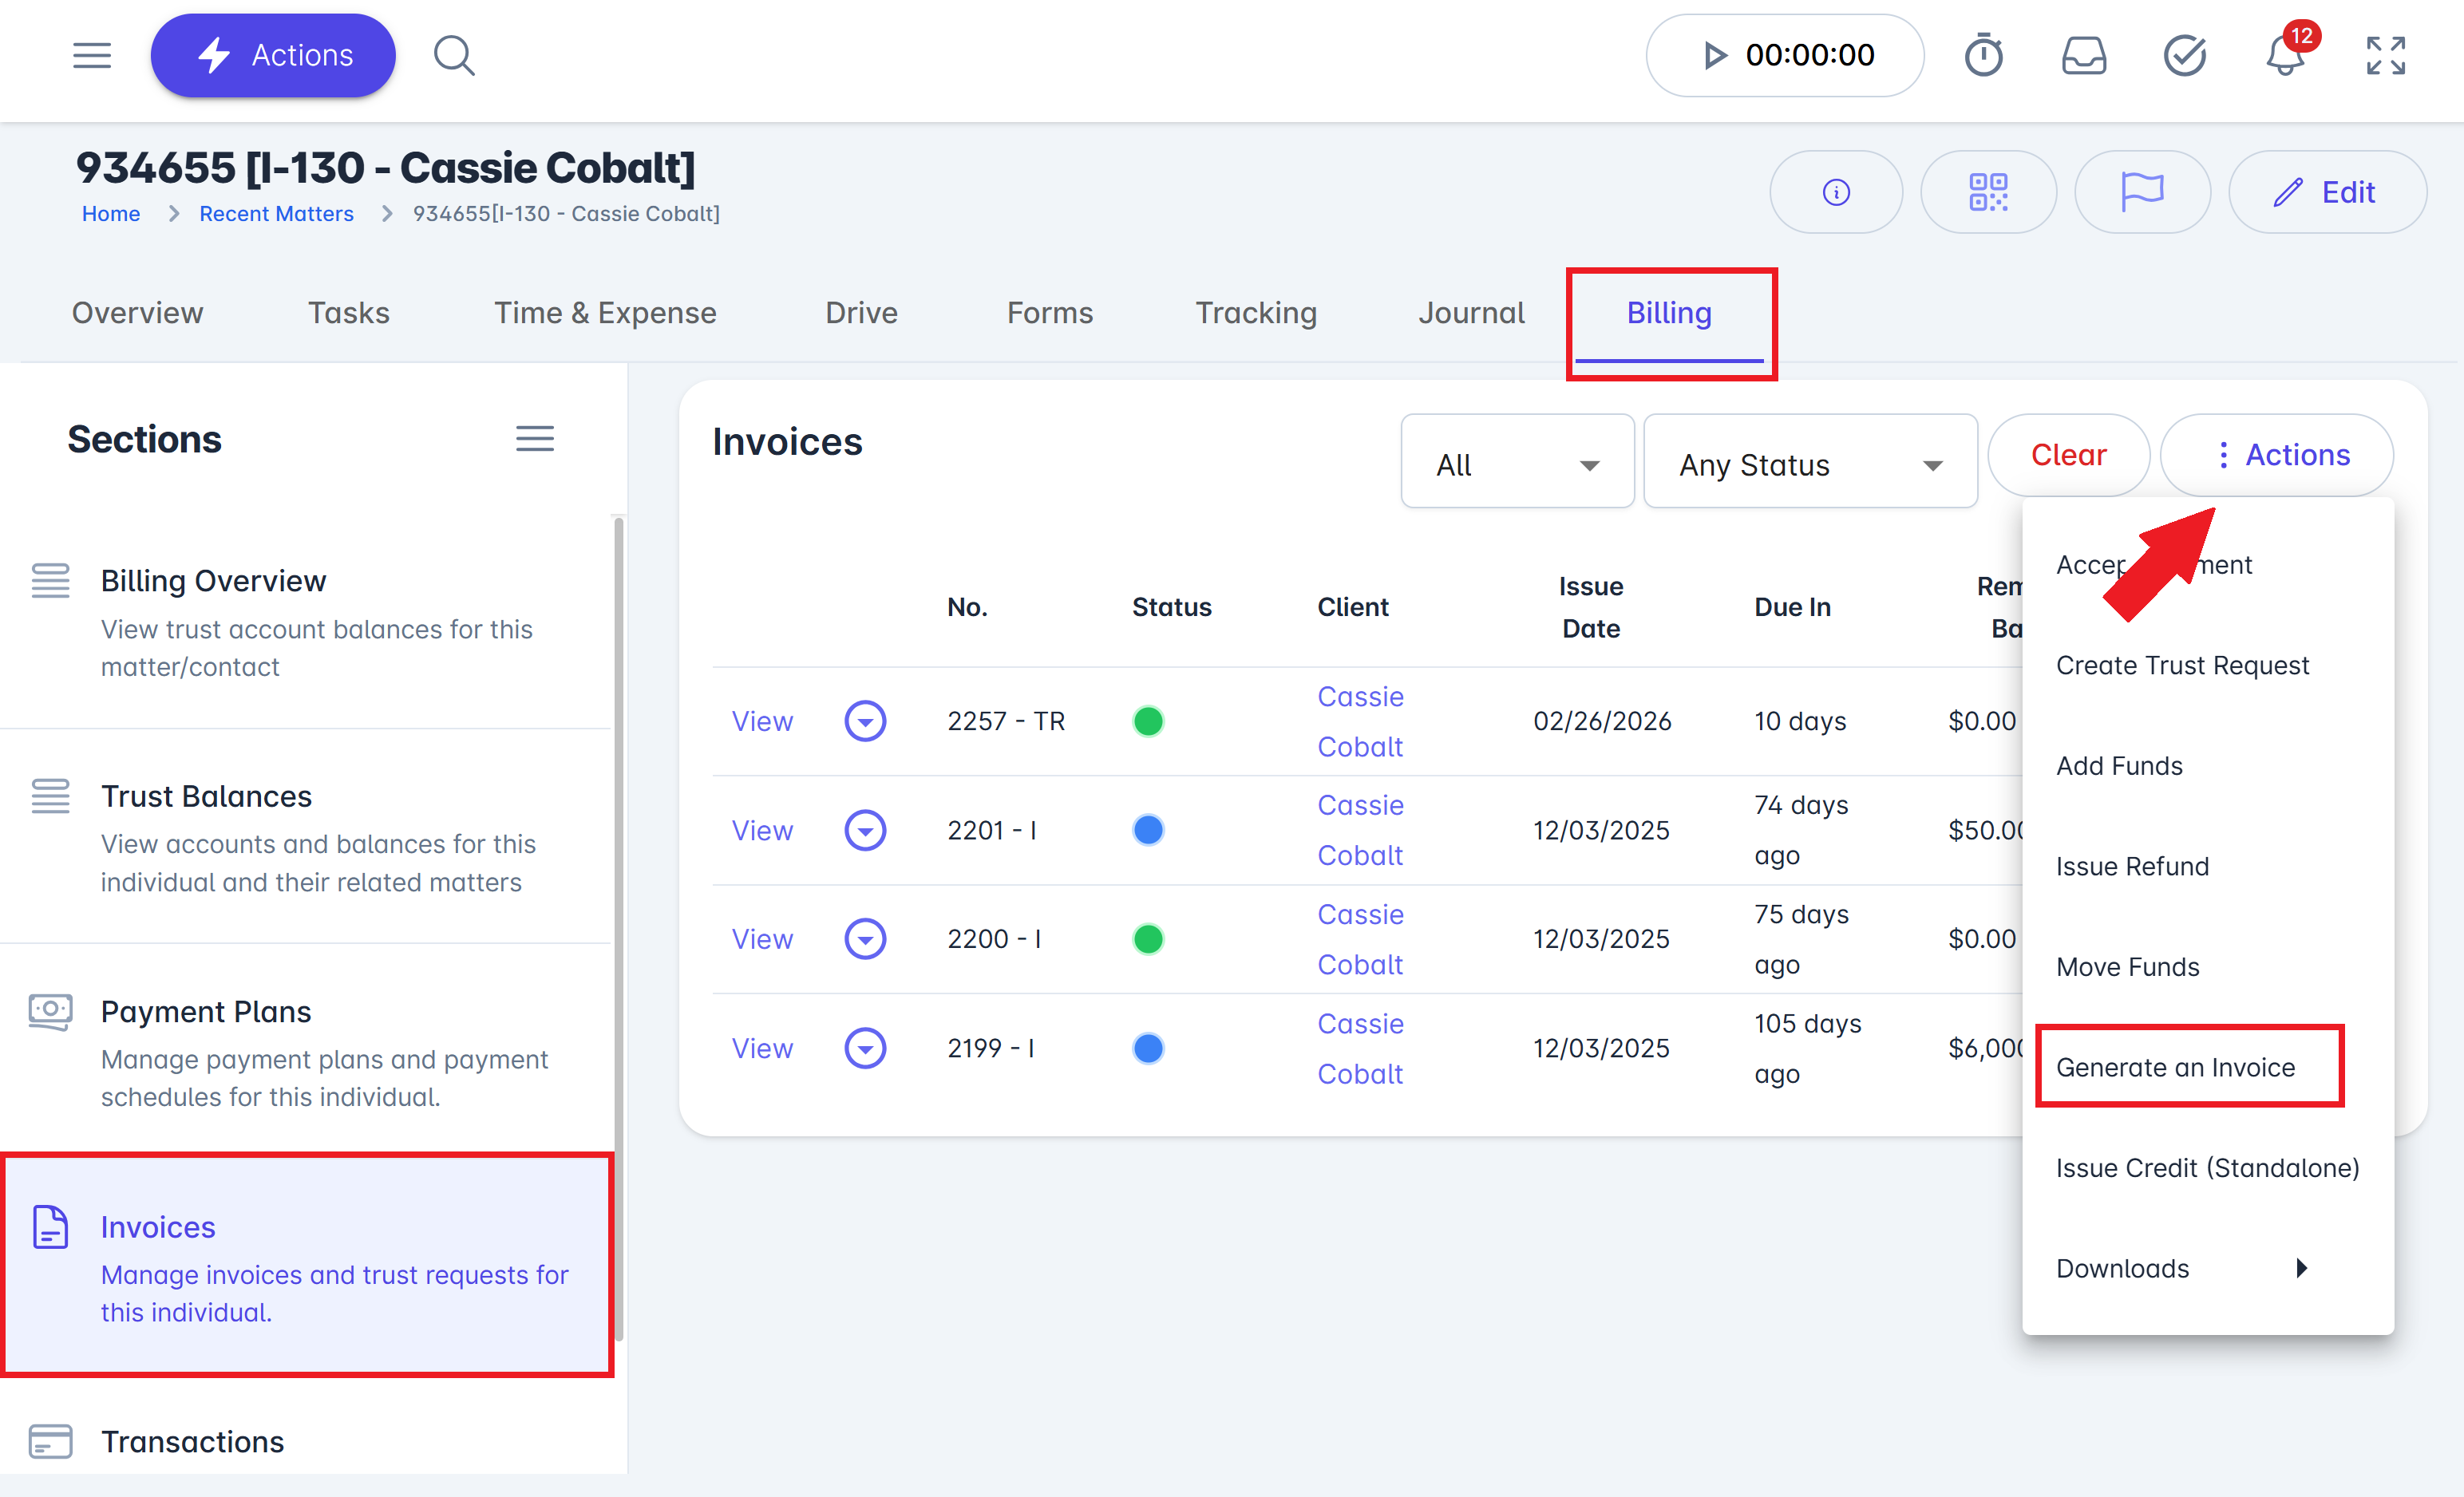This screenshot has height=1497, width=2464.
Task: Switch to the Tasks tab
Action: [x=348, y=313]
